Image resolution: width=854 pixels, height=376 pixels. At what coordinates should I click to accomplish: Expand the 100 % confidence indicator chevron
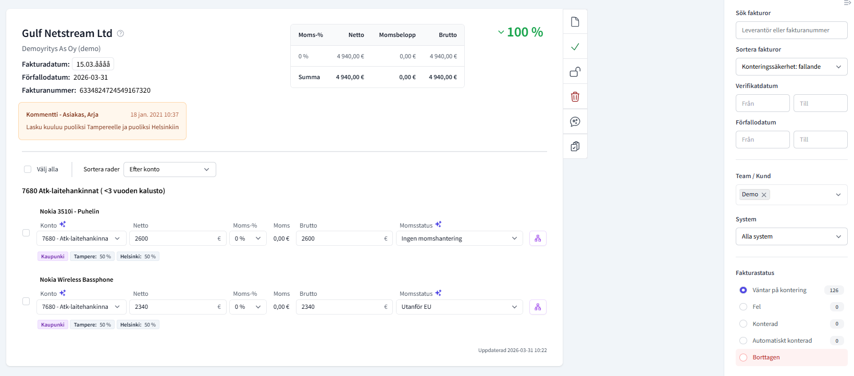tap(501, 32)
